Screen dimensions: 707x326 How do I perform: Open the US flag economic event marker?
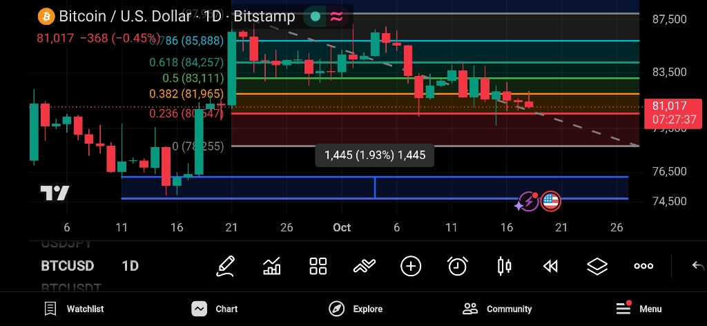[x=550, y=201]
